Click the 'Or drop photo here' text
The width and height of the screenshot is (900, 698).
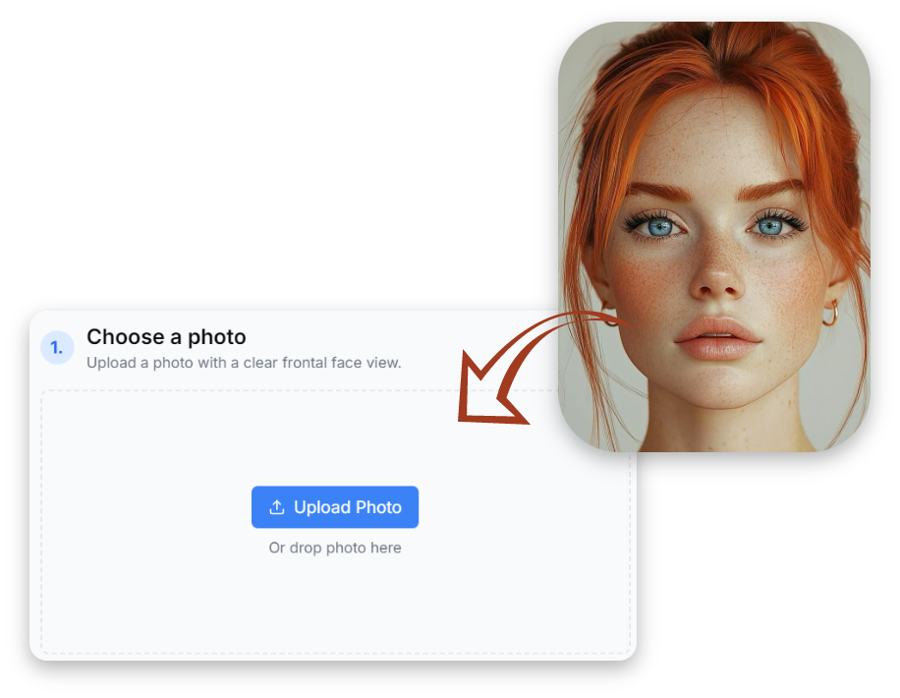pos(334,548)
